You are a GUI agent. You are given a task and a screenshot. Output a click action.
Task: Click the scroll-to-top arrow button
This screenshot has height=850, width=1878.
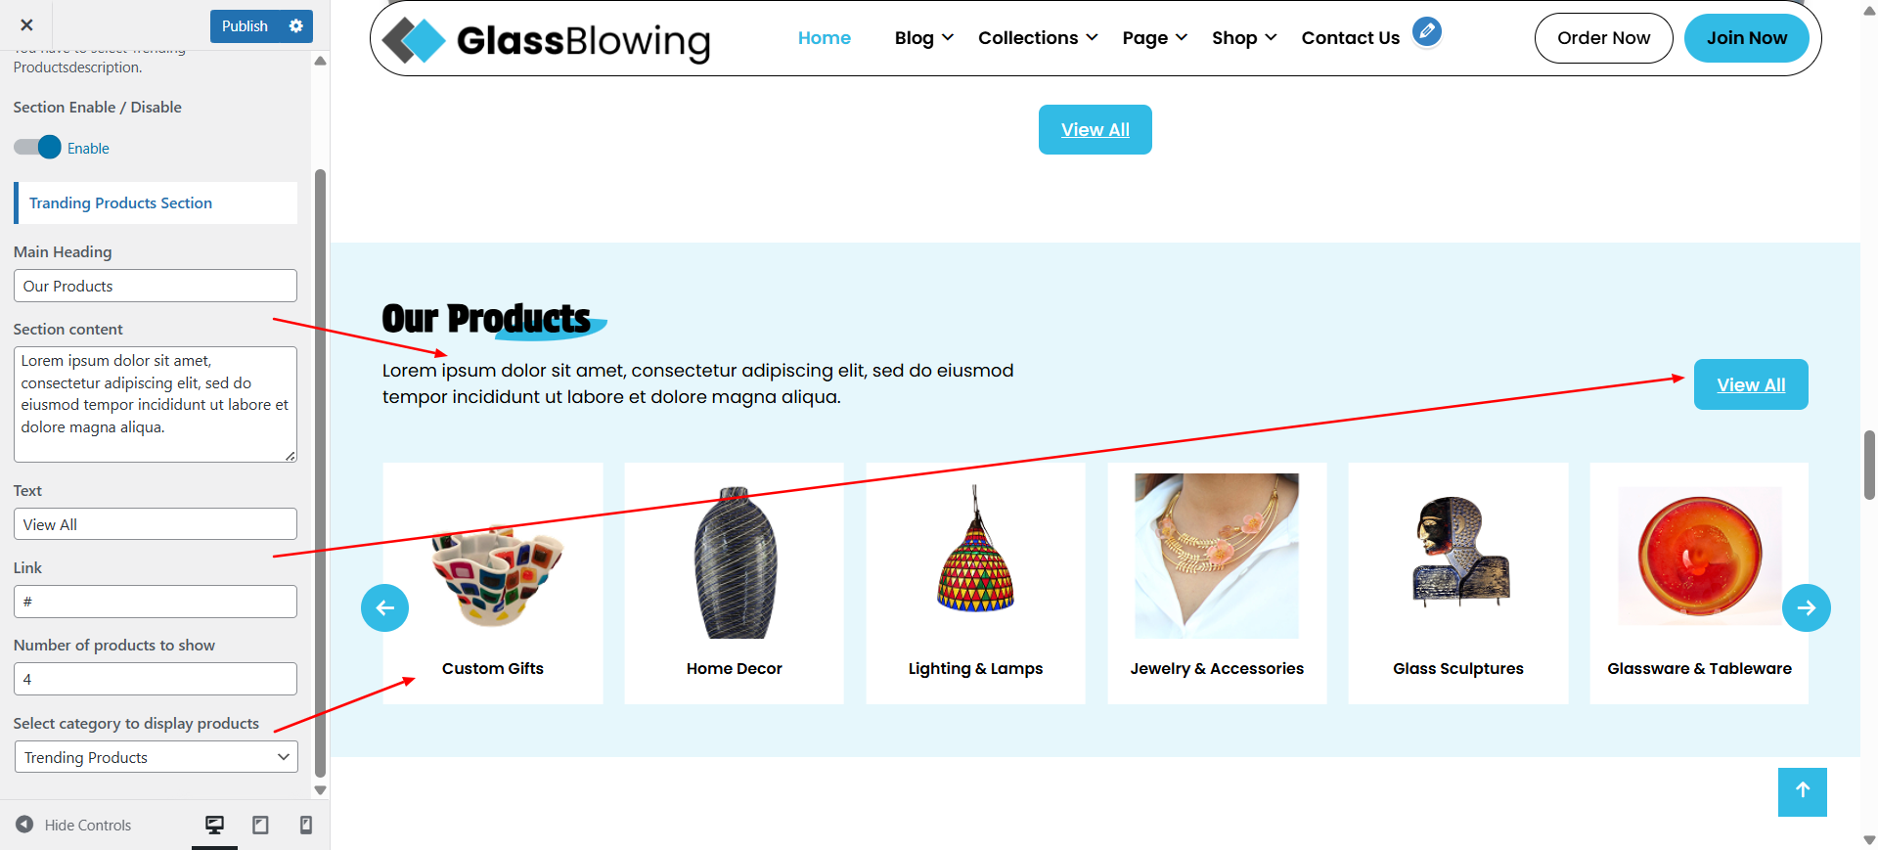1803,791
